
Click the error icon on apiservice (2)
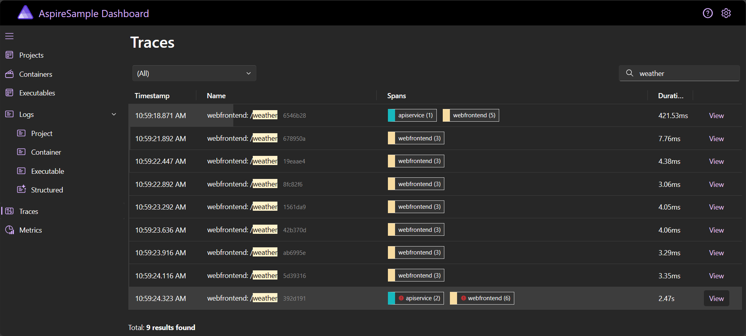401,298
